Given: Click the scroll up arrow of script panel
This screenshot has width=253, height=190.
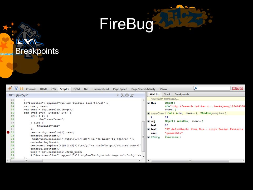Looking at the screenshot, I should coord(143,100).
